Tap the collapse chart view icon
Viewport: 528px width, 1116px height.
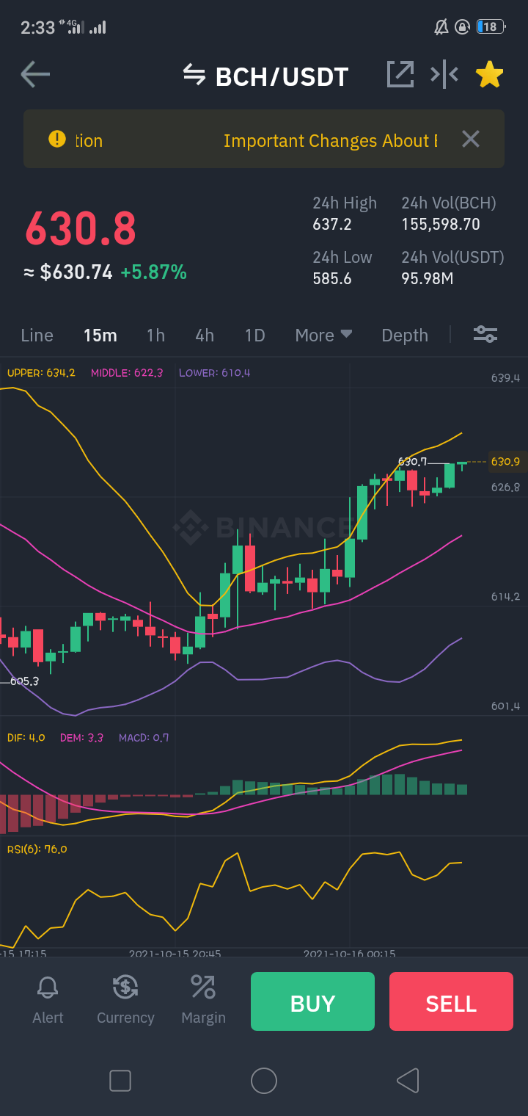[444, 74]
